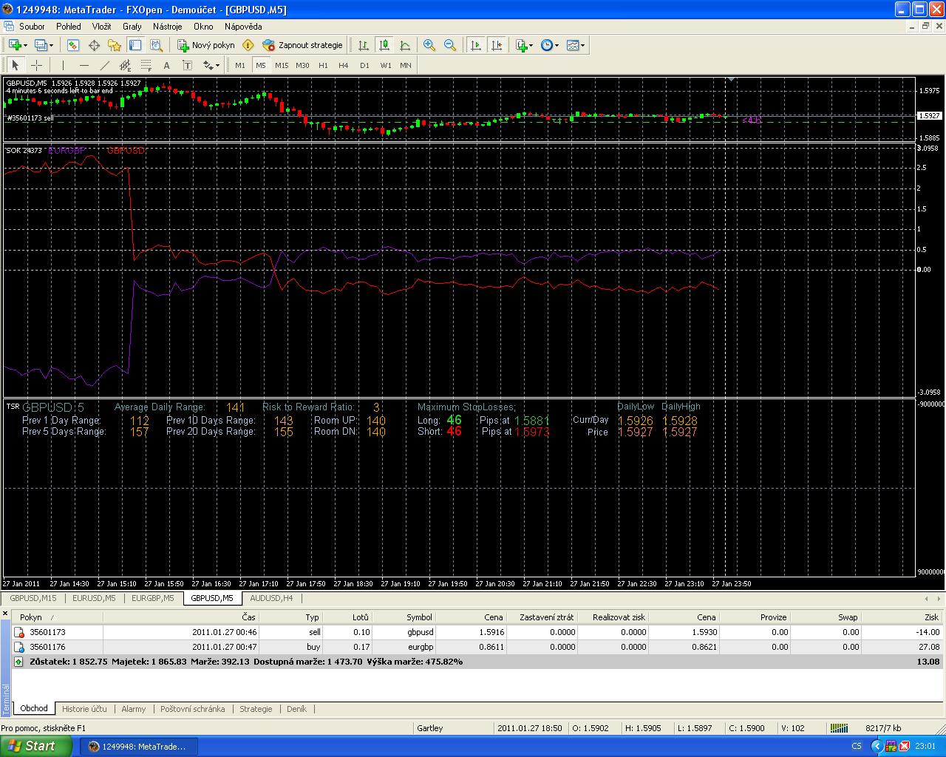946x757 pixels.
Task: Click the Nový pokyn button
Action: pos(206,45)
